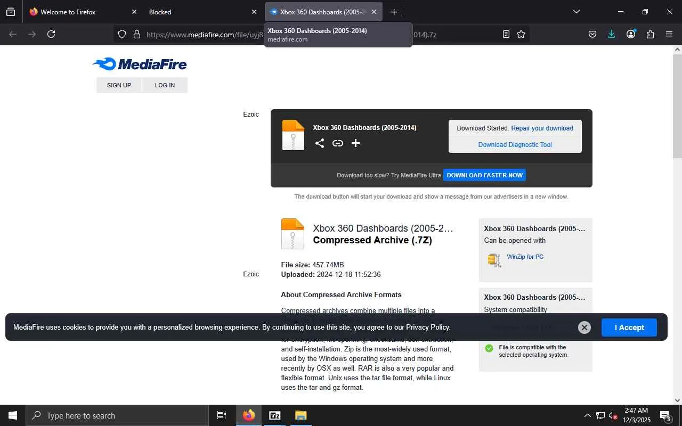Viewport: 682px width, 426px height.
Task: Copy link using the chain icon
Action: (x=338, y=143)
